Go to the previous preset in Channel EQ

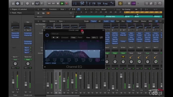coord(54,37)
